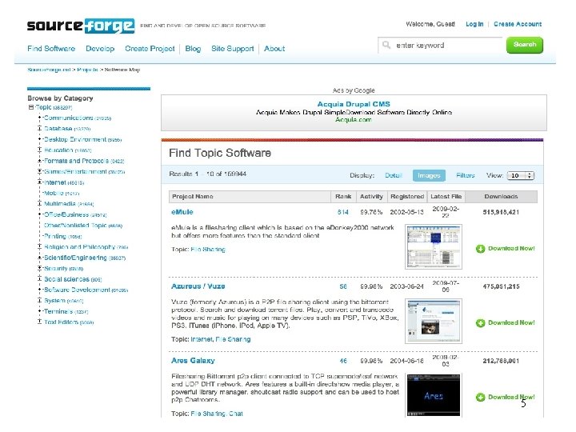Expand Religion and Philosophy node

[39, 247]
